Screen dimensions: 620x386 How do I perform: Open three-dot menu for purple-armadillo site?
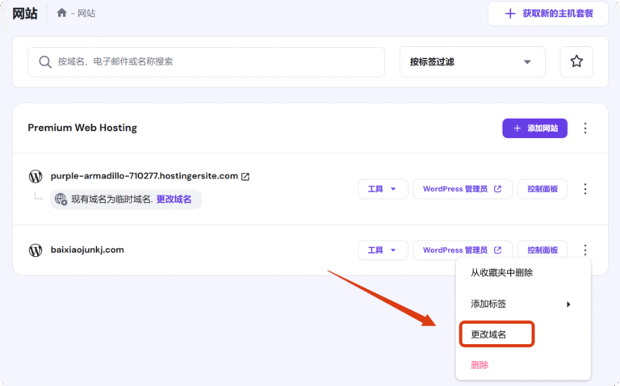coord(585,189)
